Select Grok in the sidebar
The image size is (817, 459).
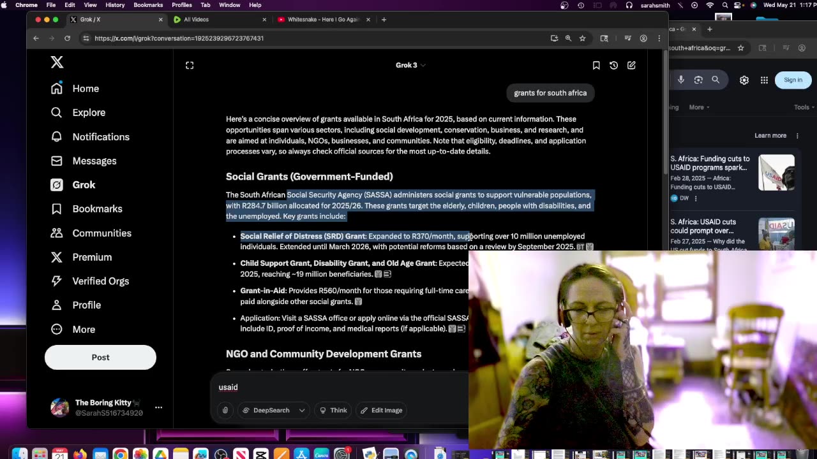tap(73, 185)
